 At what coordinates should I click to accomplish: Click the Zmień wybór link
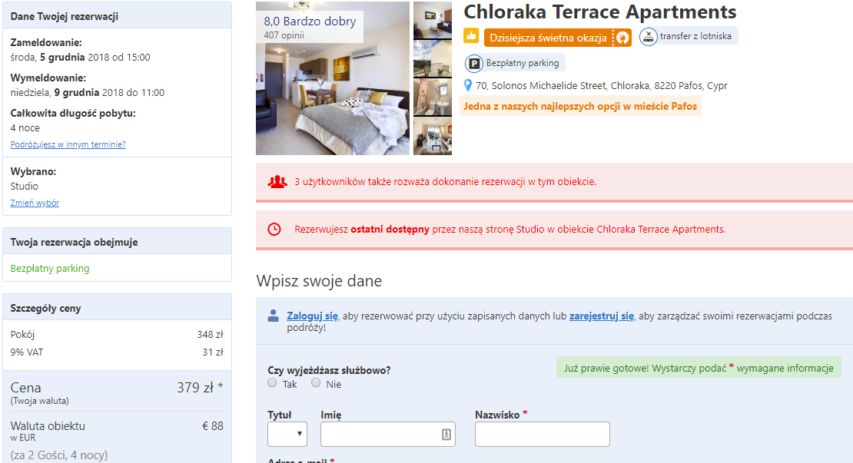click(35, 203)
